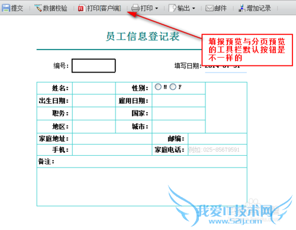Click the 雇用日期 input cell
Screen dimensions: 296x230
pos(179,101)
